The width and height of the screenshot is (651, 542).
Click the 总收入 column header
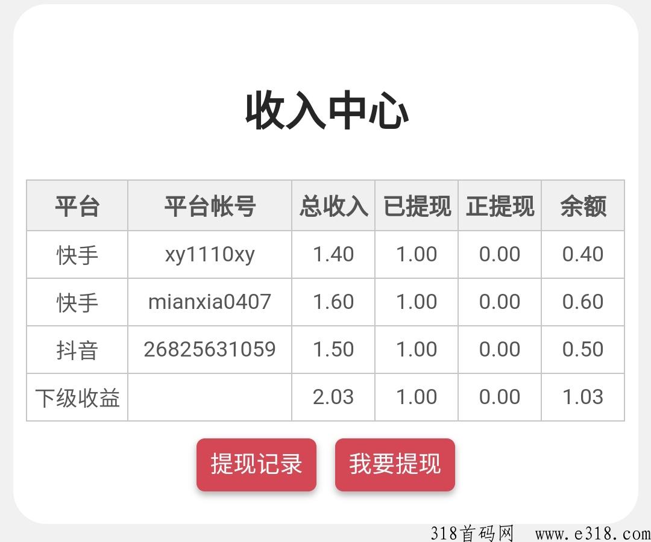click(333, 205)
